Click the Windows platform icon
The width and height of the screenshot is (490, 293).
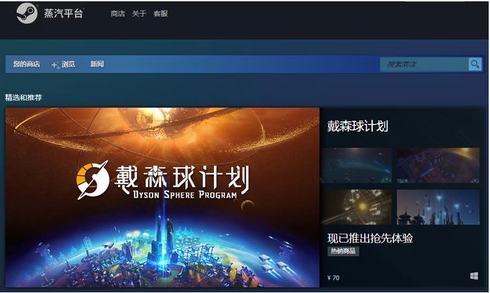[474, 276]
